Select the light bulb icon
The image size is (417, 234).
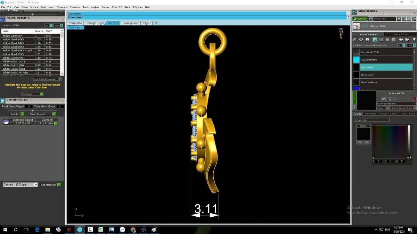click(x=414, y=40)
